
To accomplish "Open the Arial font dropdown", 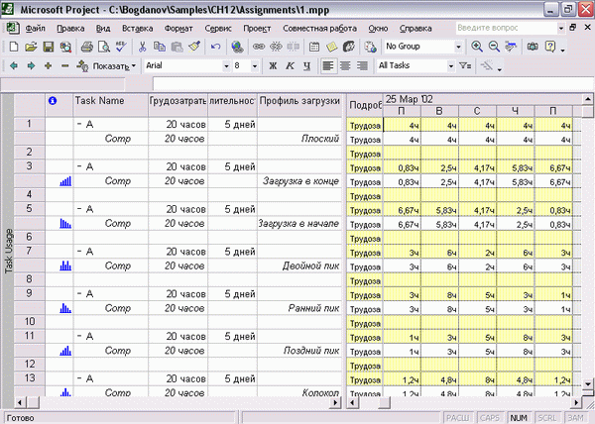I will pyautogui.click(x=226, y=66).
